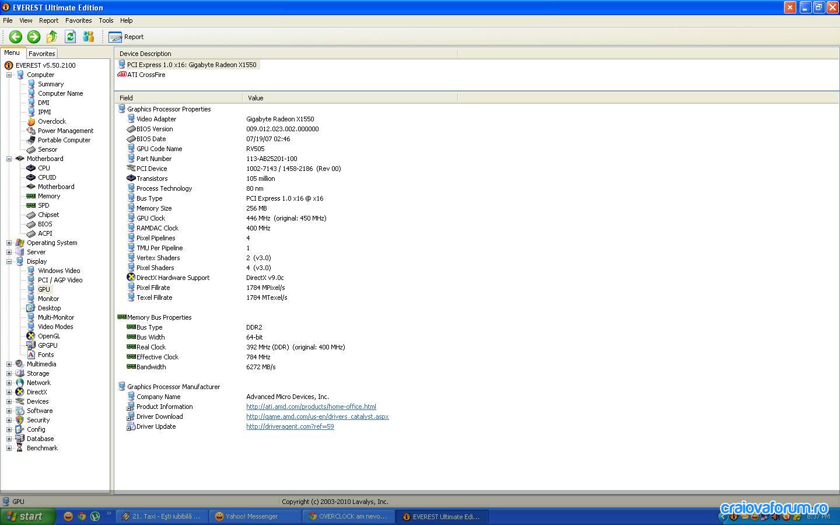840x525 pixels.
Task: Select Overclock flame icon in tree
Action: (x=31, y=121)
